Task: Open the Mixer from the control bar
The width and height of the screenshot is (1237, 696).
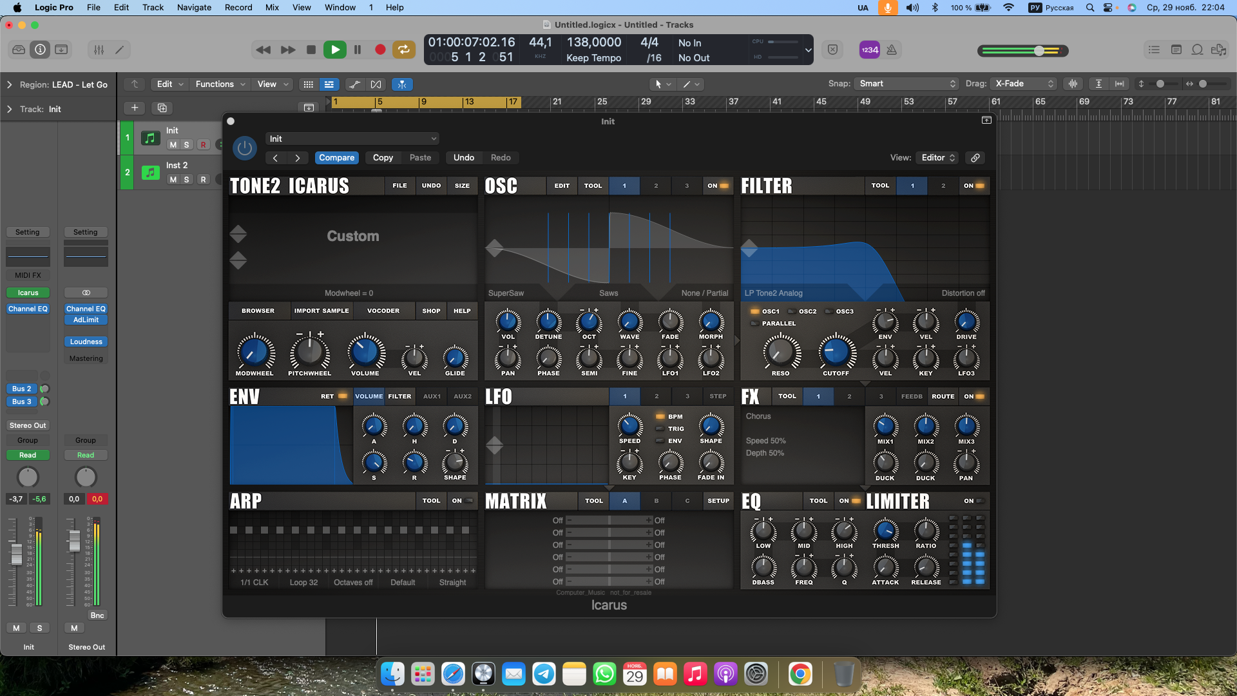Action: (x=99, y=50)
